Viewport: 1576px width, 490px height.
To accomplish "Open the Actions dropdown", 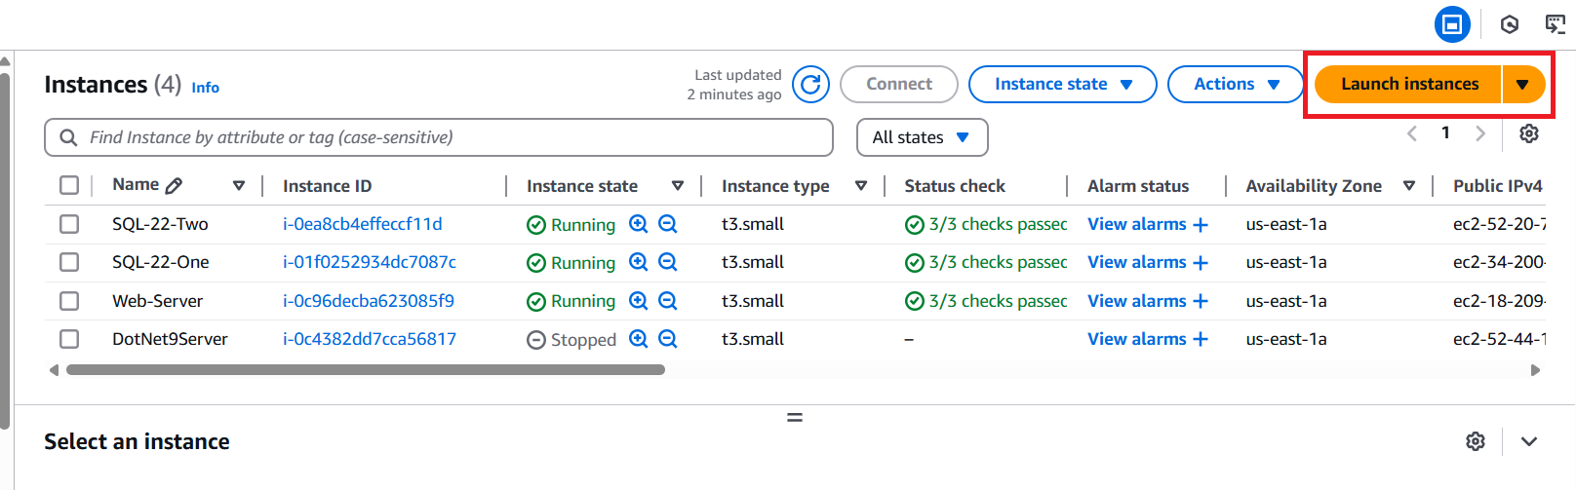I will [1236, 84].
